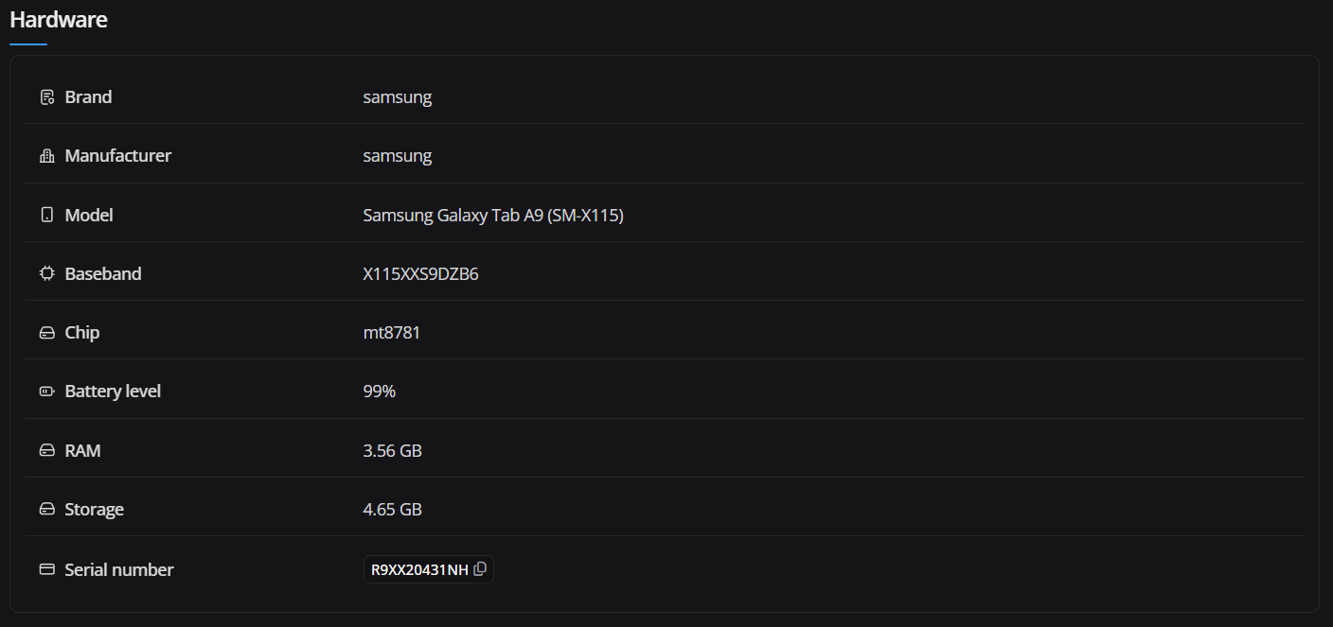Click the Storage label
This screenshot has width=1333, height=627.
[x=95, y=510]
